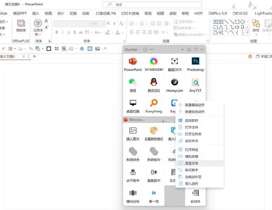272x210 pixels.
Task: Click the 多窗口 multi-window button
Action: [263, 56]
